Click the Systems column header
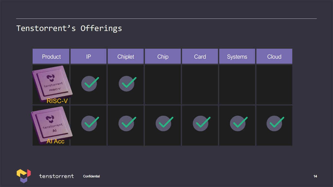The image size is (333, 187). pyautogui.click(x=237, y=56)
